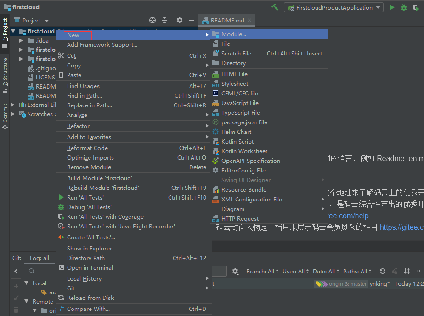Pick OpenAPI Specification menu entry
424x316 pixels.
269,161
